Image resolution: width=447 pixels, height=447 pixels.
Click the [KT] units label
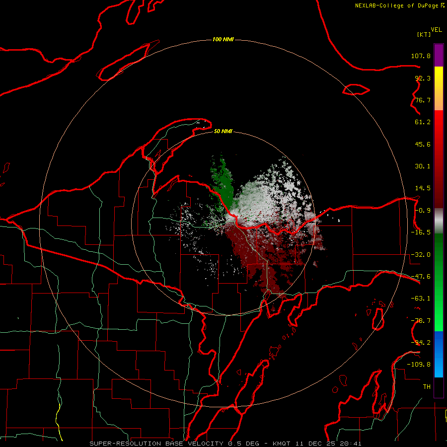coord(424,34)
